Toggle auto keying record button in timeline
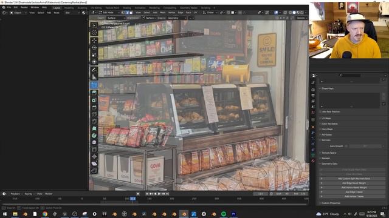Viewport: 389px width, 218px height. click(138, 194)
